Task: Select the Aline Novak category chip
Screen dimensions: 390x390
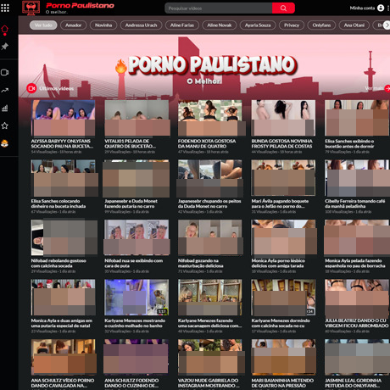Action: tap(220, 25)
